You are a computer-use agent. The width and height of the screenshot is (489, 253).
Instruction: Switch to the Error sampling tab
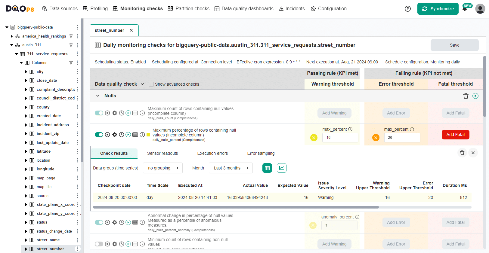261,153
